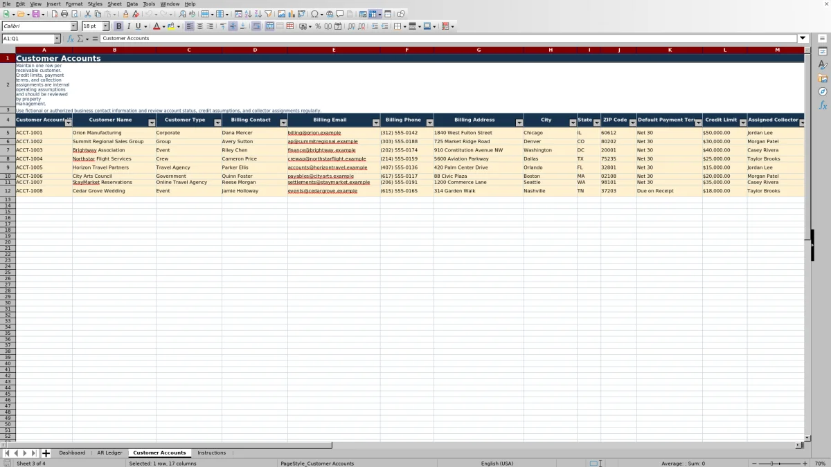The image size is (831, 467).
Task: Insert hyperlink using the toolbar icon
Action: click(x=330, y=14)
